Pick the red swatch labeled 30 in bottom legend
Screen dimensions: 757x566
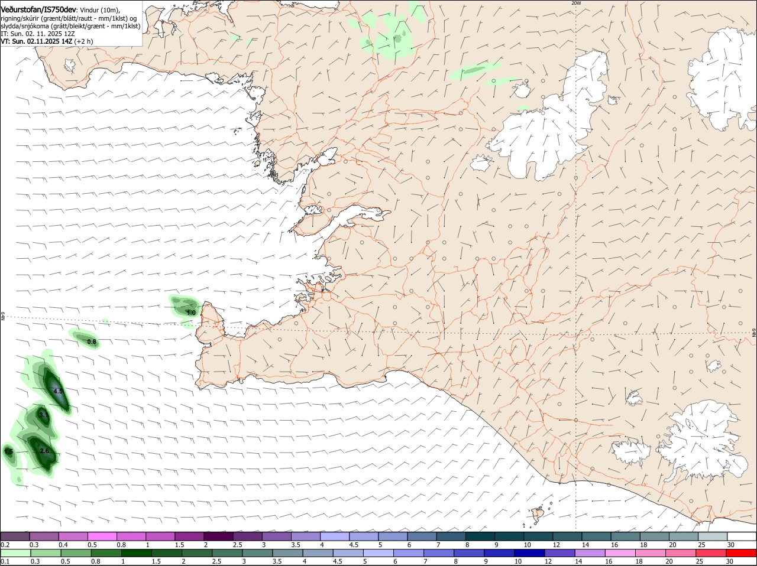[741, 553]
